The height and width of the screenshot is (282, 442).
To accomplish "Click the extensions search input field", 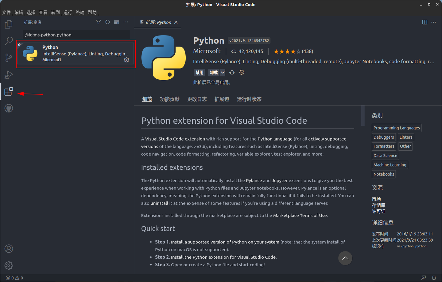I will click(x=76, y=35).
